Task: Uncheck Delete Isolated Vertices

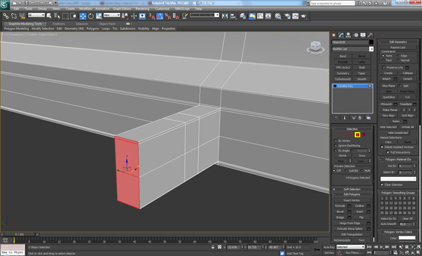Action: [382, 147]
